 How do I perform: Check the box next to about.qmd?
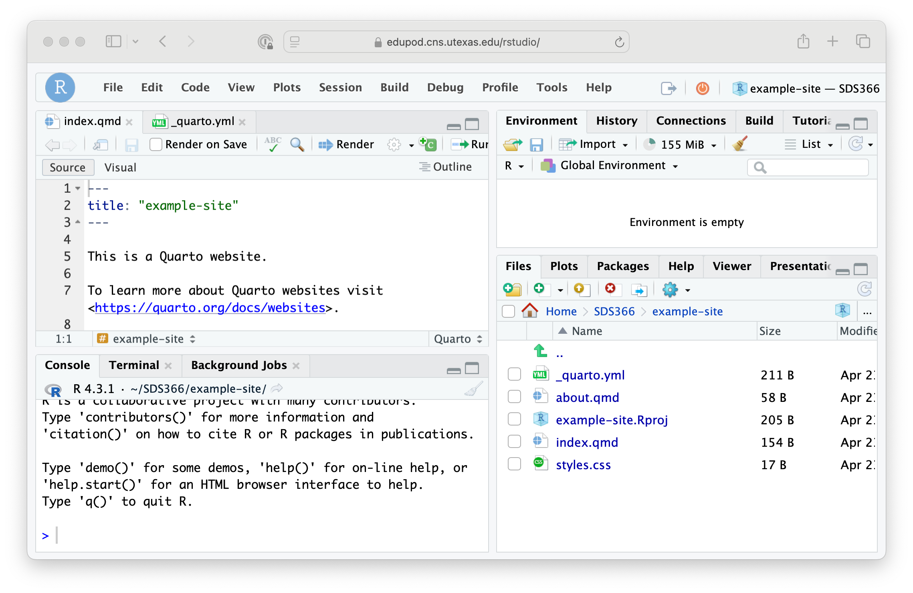(514, 397)
